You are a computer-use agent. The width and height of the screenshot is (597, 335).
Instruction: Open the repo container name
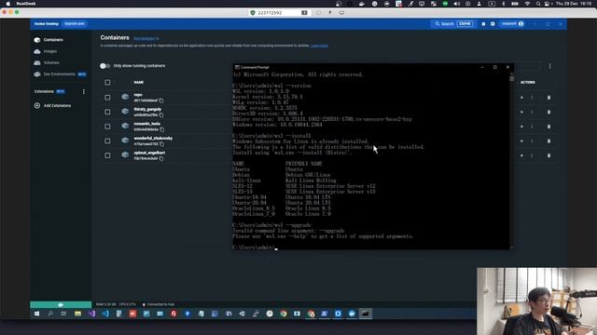[138, 95]
